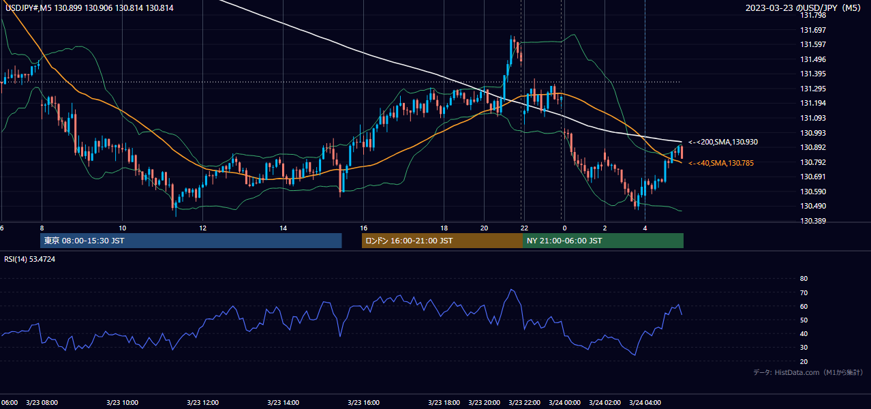Click hour tick 10 under the price chart
This screenshot has height=409, width=871.
(x=122, y=228)
